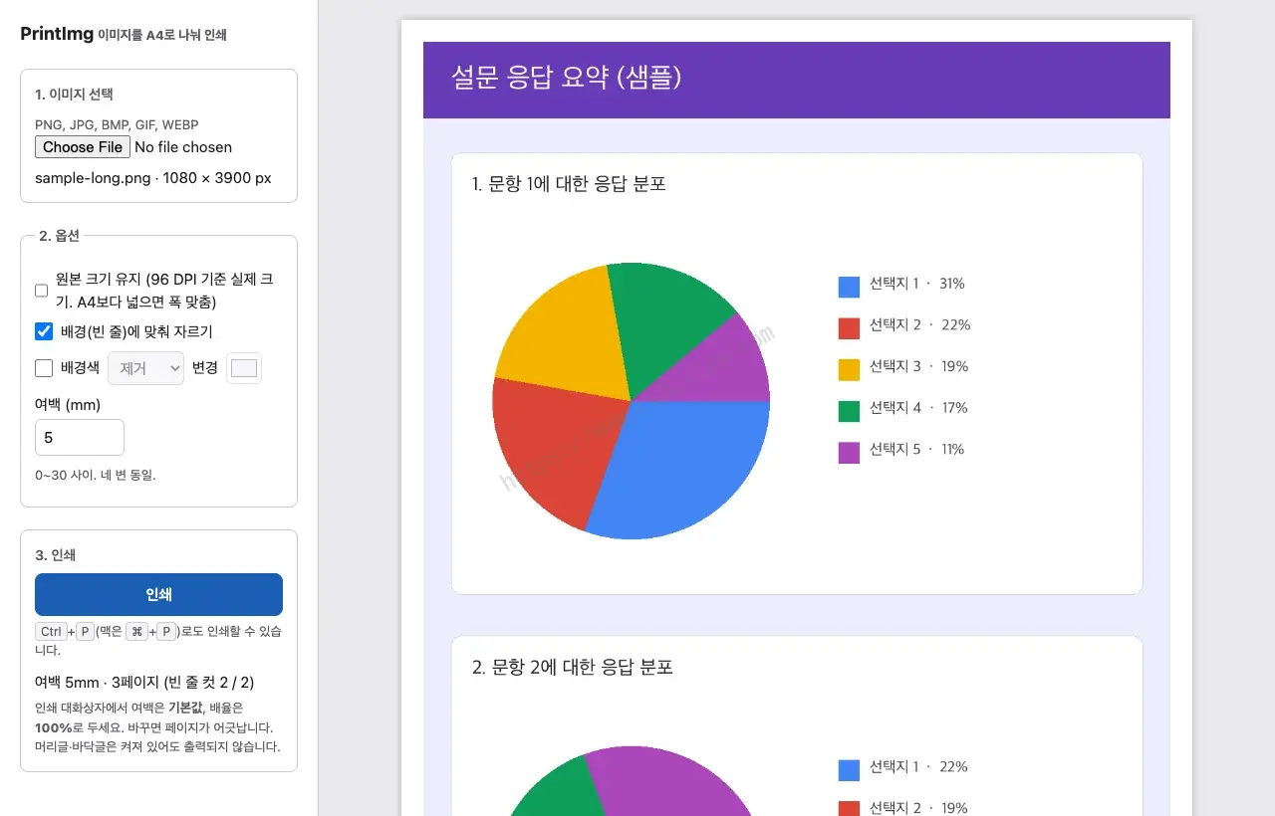Image resolution: width=1275 pixels, height=816 pixels.
Task: Click the blue 선택지 1 legend square in chart 1
Action: (849, 287)
